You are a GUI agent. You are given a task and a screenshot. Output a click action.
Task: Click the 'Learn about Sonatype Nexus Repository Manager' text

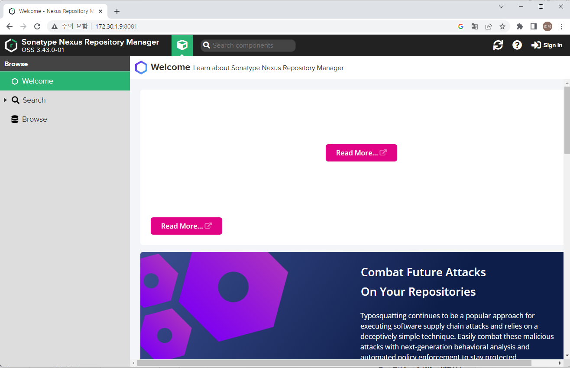(x=269, y=68)
